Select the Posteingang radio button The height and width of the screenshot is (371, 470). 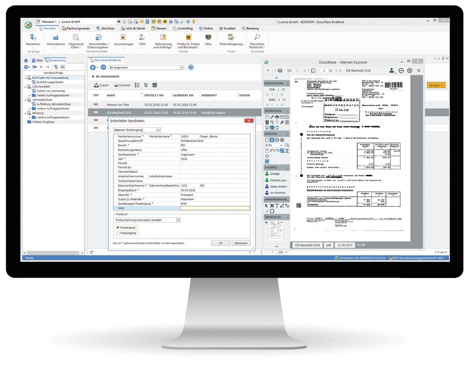[118, 228]
